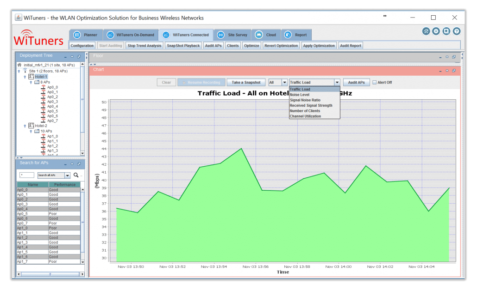Choose Channel Utilization option
Image resolution: width=477 pixels, height=290 pixels.
tap(314, 116)
